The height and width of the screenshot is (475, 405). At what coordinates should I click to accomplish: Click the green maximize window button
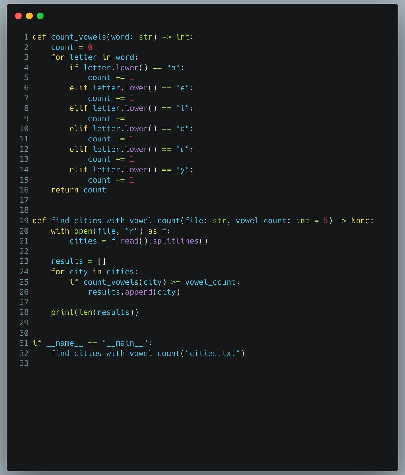point(40,16)
